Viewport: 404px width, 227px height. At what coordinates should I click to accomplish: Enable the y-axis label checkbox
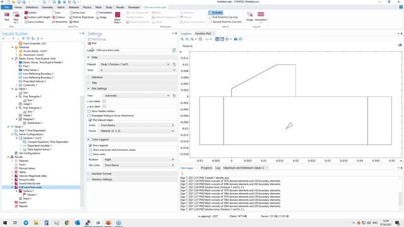(104, 107)
